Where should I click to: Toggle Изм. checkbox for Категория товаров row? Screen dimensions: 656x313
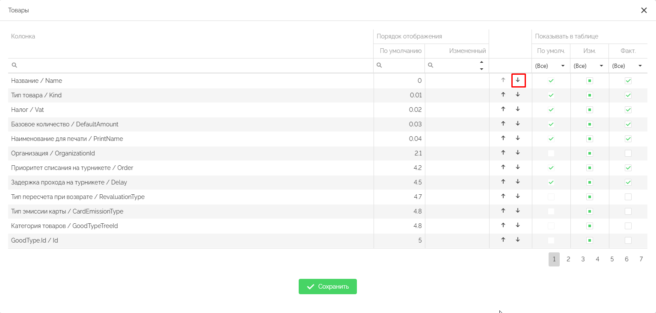590,226
